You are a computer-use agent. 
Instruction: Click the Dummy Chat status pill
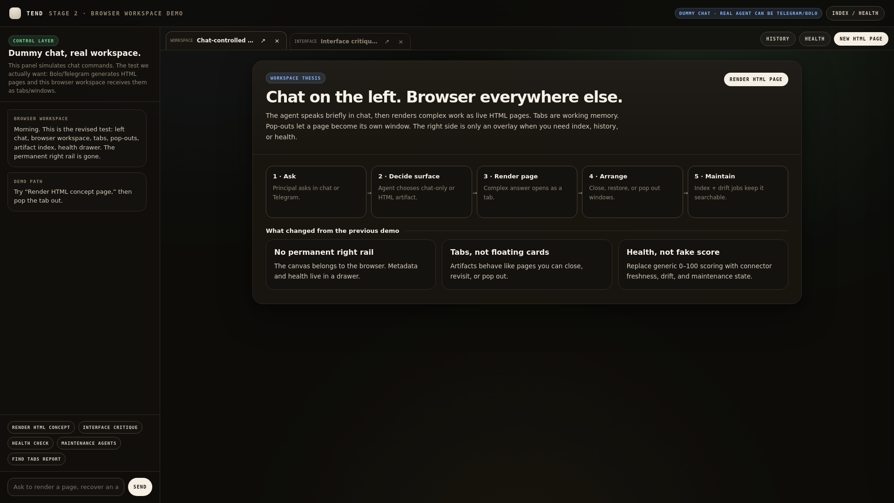click(x=748, y=14)
